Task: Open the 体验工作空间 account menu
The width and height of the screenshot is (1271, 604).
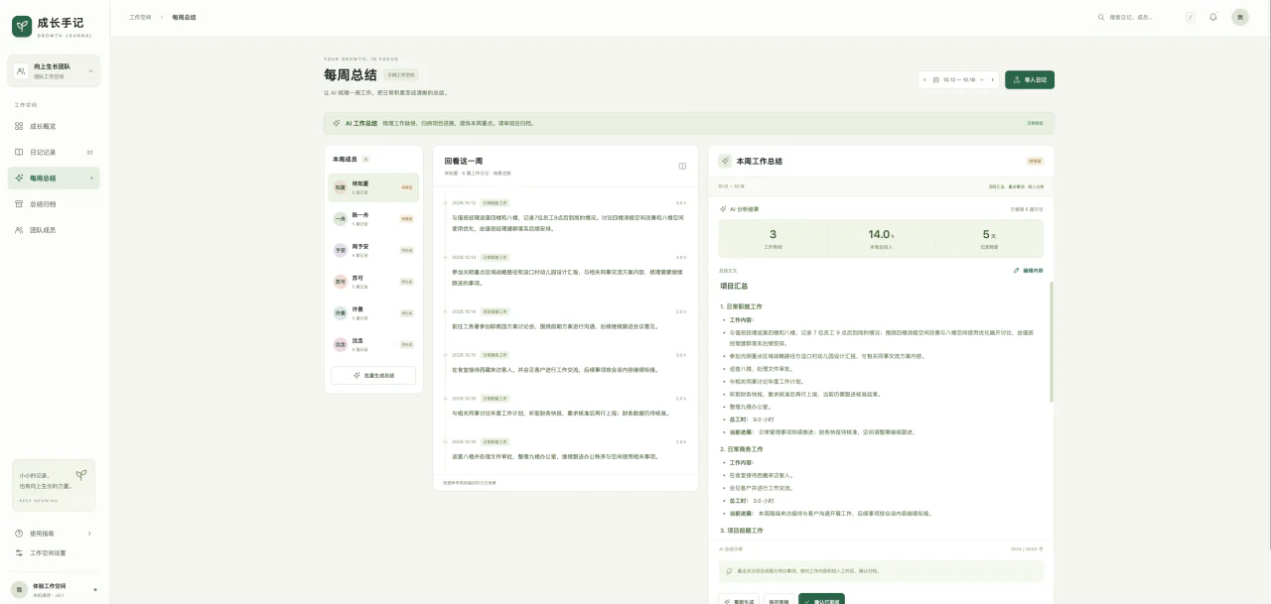Action: click(55, 589)
